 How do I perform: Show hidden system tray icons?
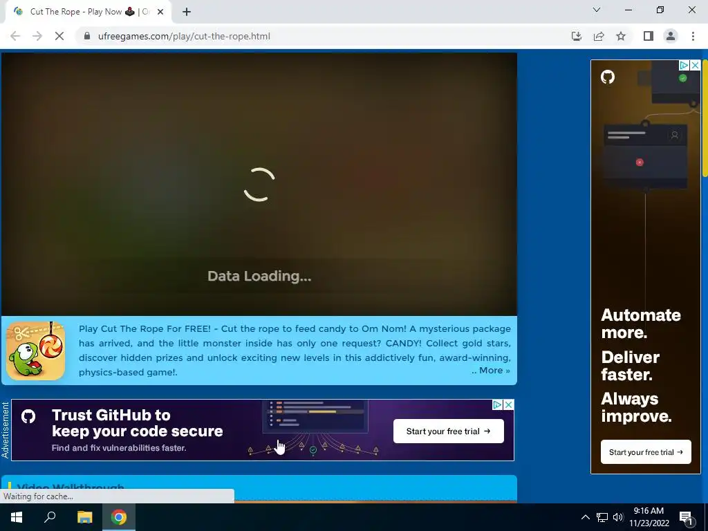click(x=585, y=517)
